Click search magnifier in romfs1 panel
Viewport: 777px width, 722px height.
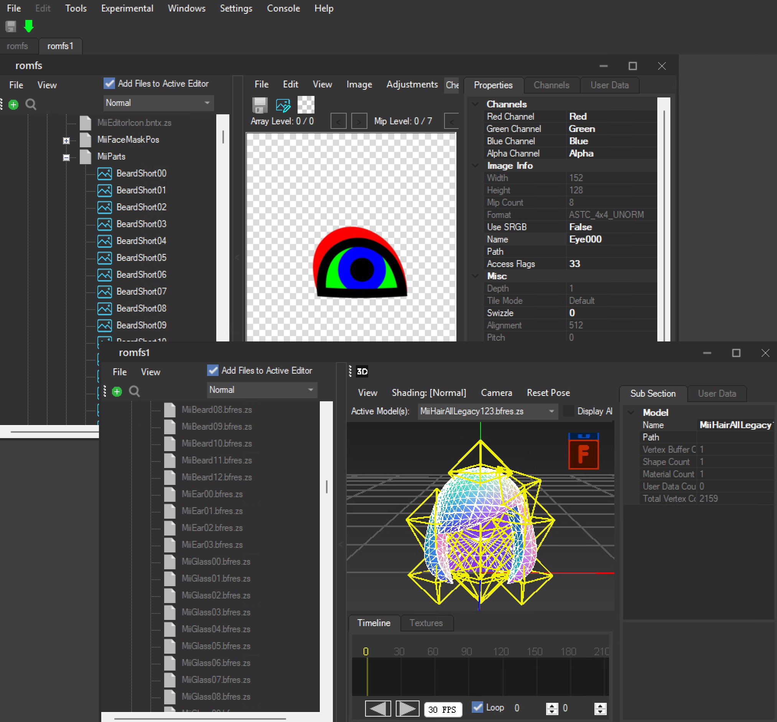pos(134,391)
